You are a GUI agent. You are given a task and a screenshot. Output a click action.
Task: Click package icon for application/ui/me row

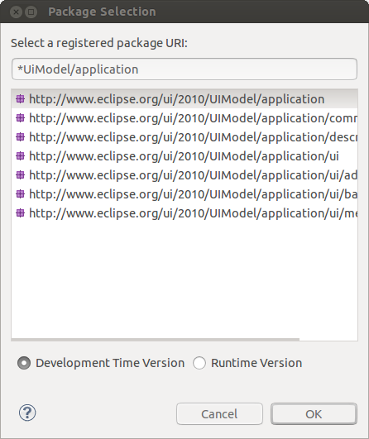(20, 213)
